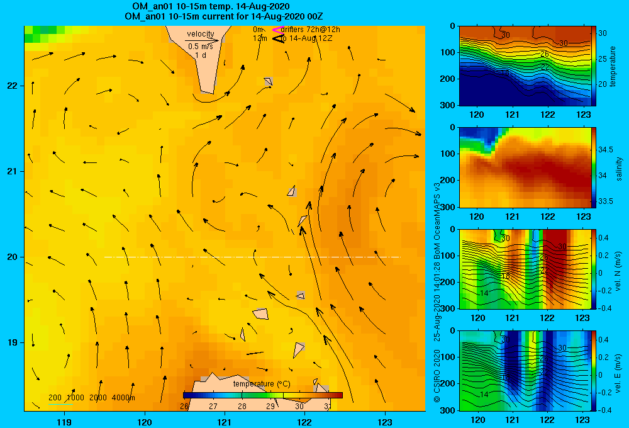
Task: Click the '© CSIRO 2020' vertical credit text
Action: (437, 376)
